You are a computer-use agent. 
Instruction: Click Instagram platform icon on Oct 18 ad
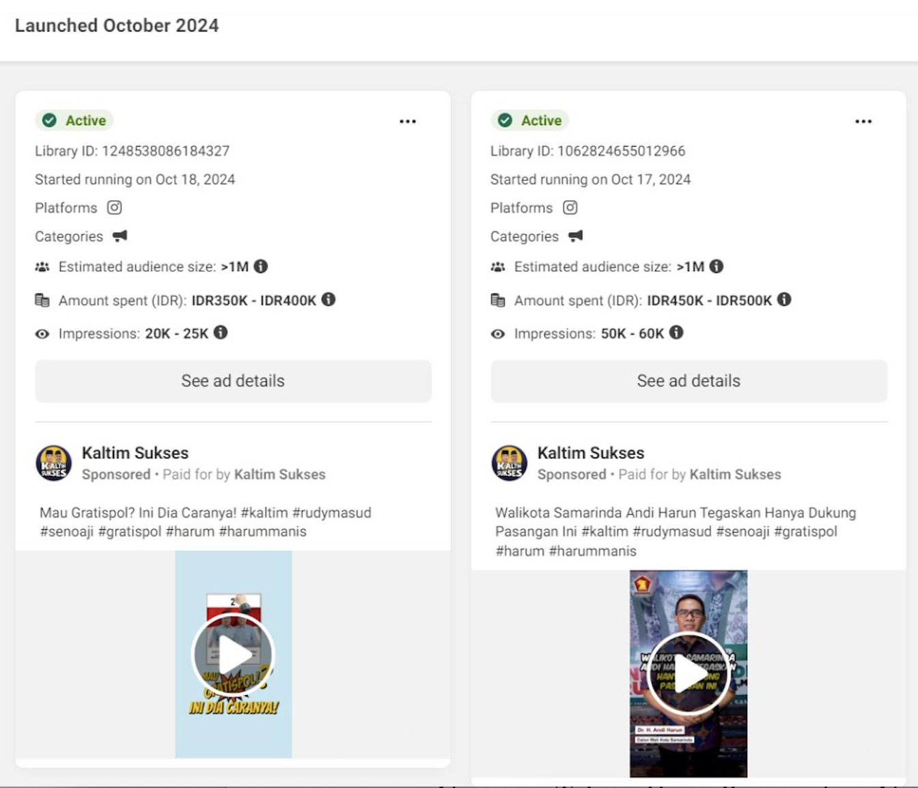(114, 208)
